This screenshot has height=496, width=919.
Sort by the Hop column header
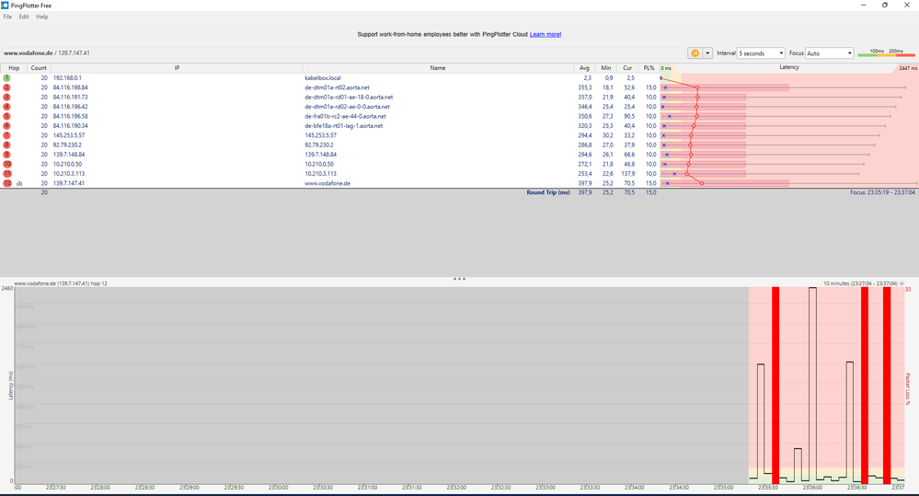(14, 68)
